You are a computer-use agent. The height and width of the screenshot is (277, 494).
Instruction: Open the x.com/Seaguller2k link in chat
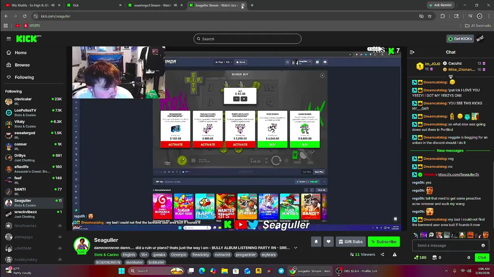tap(458, 175)
